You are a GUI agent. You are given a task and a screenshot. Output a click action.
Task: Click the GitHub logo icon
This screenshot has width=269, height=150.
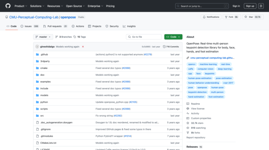pos(8,6)
